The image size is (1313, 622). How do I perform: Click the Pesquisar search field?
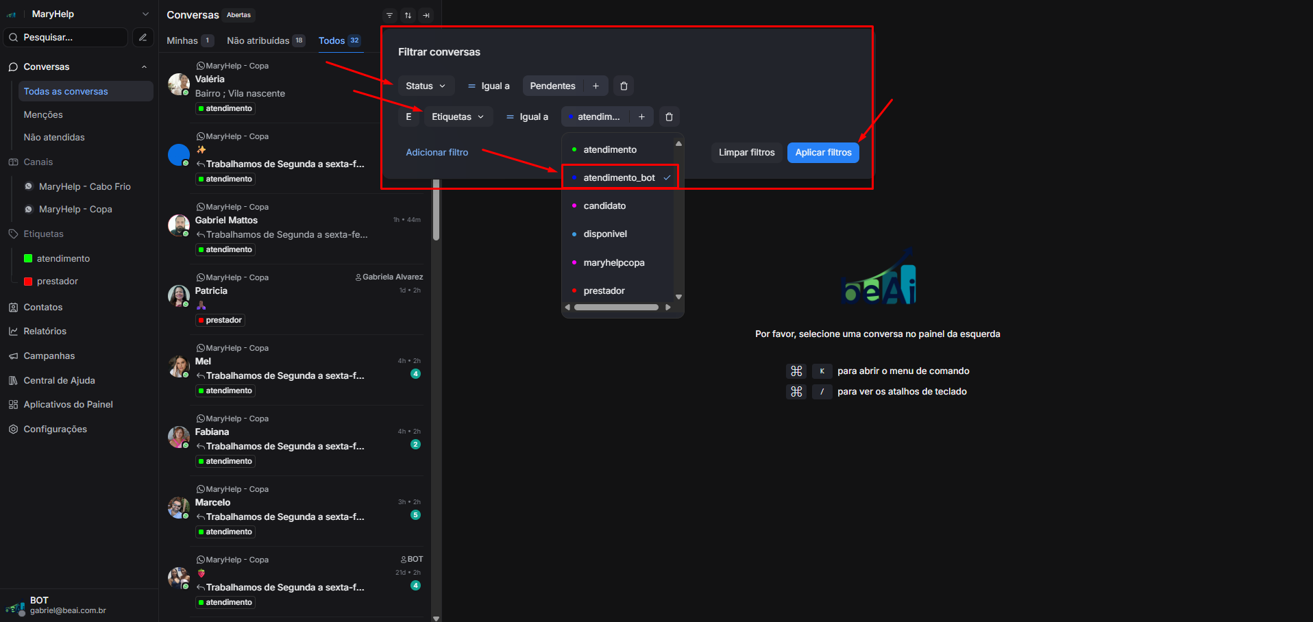[x=66, y=38]
